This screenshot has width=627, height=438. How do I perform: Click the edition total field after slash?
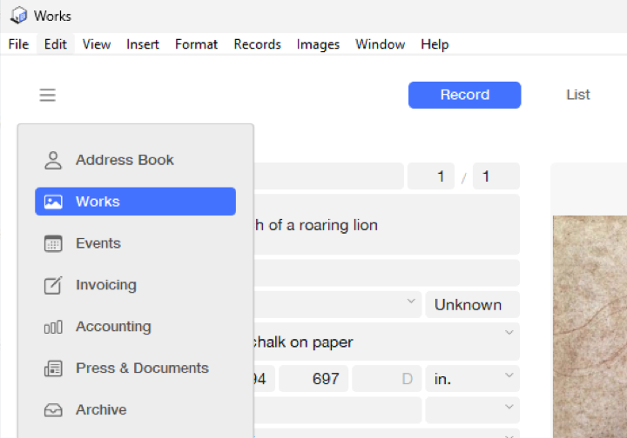click(x=496, y=176)
